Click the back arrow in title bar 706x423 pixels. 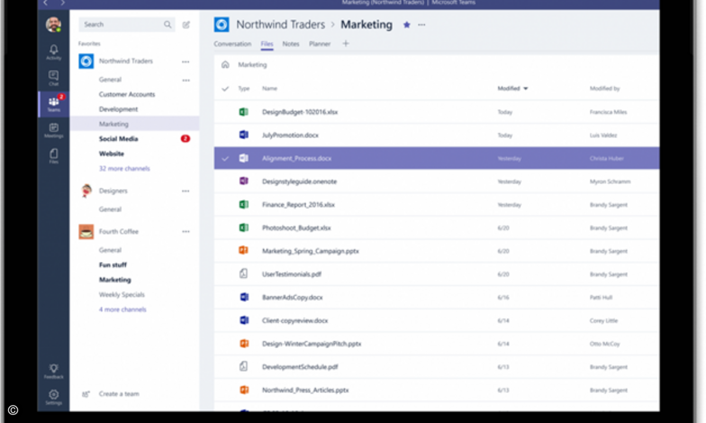46,3
